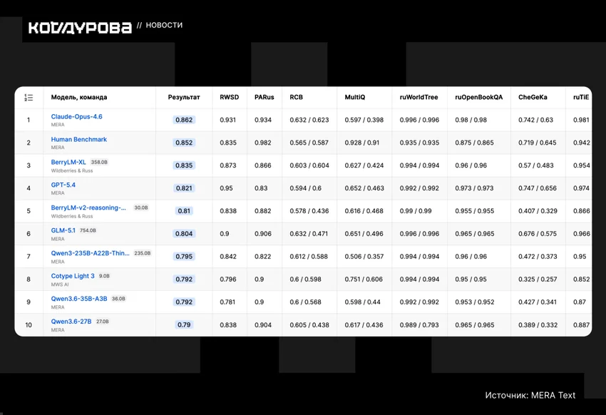
Task: Select the 0.804 result score badge
Action: click(x=184, y=234)
